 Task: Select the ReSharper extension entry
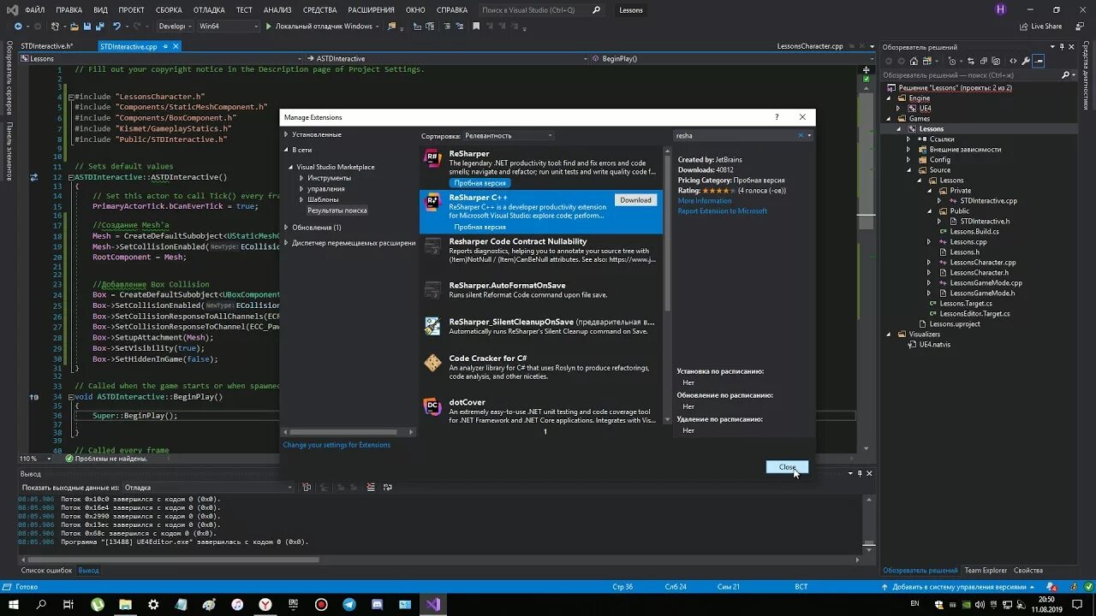click(x=541, y=168)
